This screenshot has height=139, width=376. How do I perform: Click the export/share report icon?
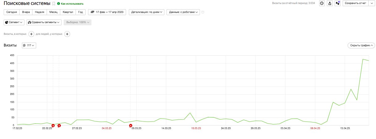[x=330, y=3]
